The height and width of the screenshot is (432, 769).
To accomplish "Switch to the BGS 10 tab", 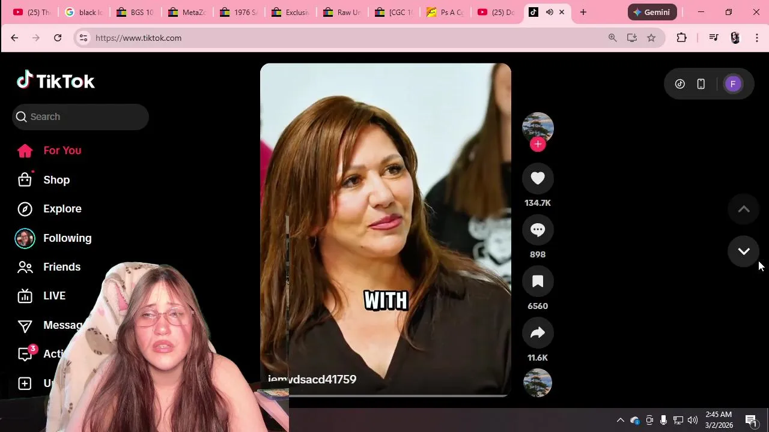I will pos(136,12).
